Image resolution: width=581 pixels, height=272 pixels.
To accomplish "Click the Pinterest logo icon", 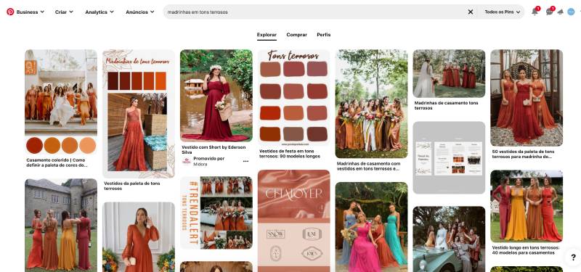I will pos(10,12).
